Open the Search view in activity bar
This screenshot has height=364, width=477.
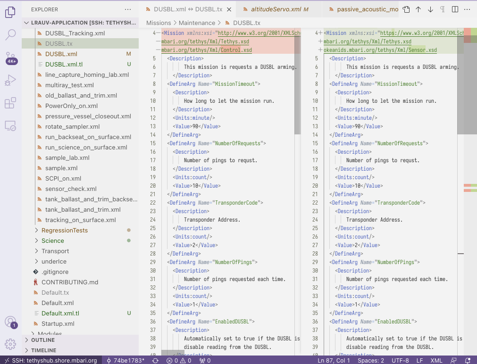pos(10,34)
